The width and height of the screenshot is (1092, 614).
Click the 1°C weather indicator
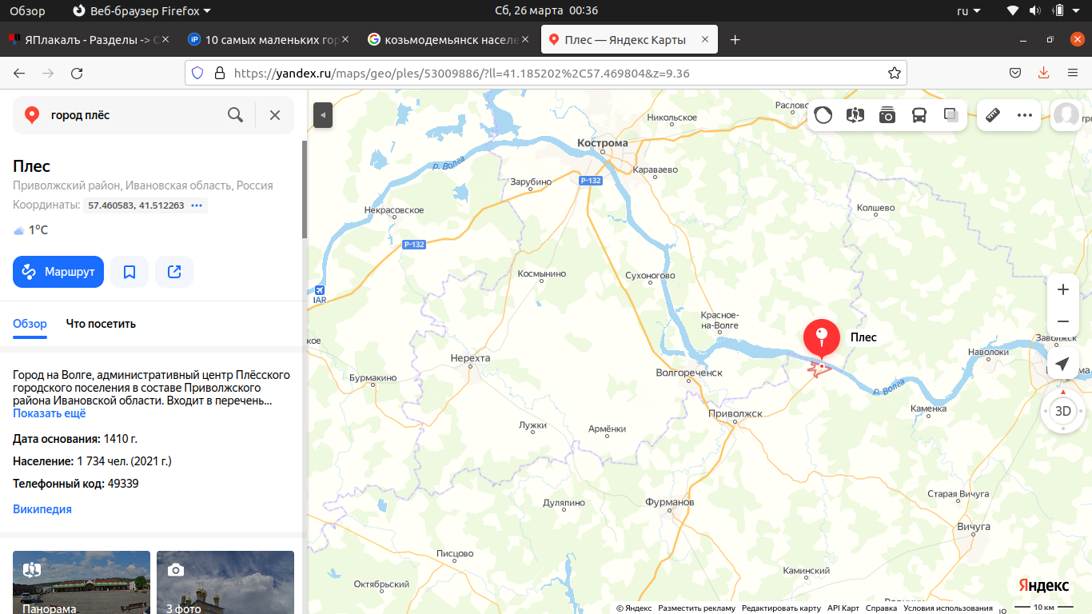pos(30,230)
